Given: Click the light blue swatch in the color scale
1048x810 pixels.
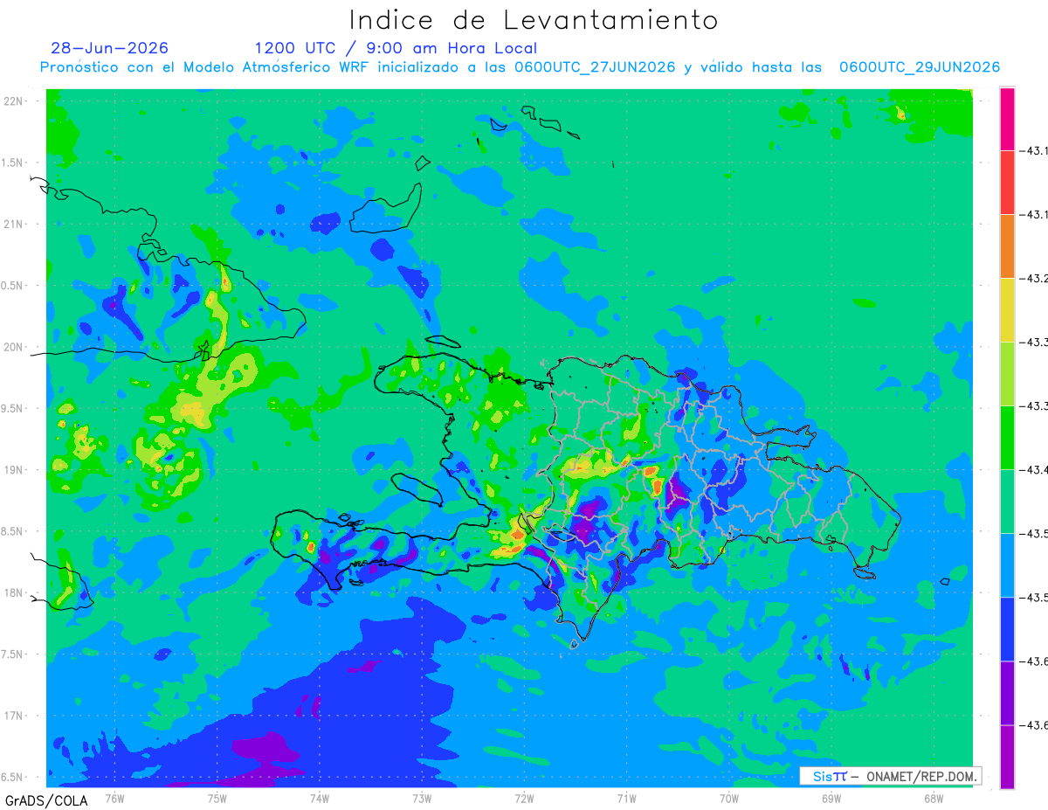Looking at the screenshot, I should tap(1007, 565).
